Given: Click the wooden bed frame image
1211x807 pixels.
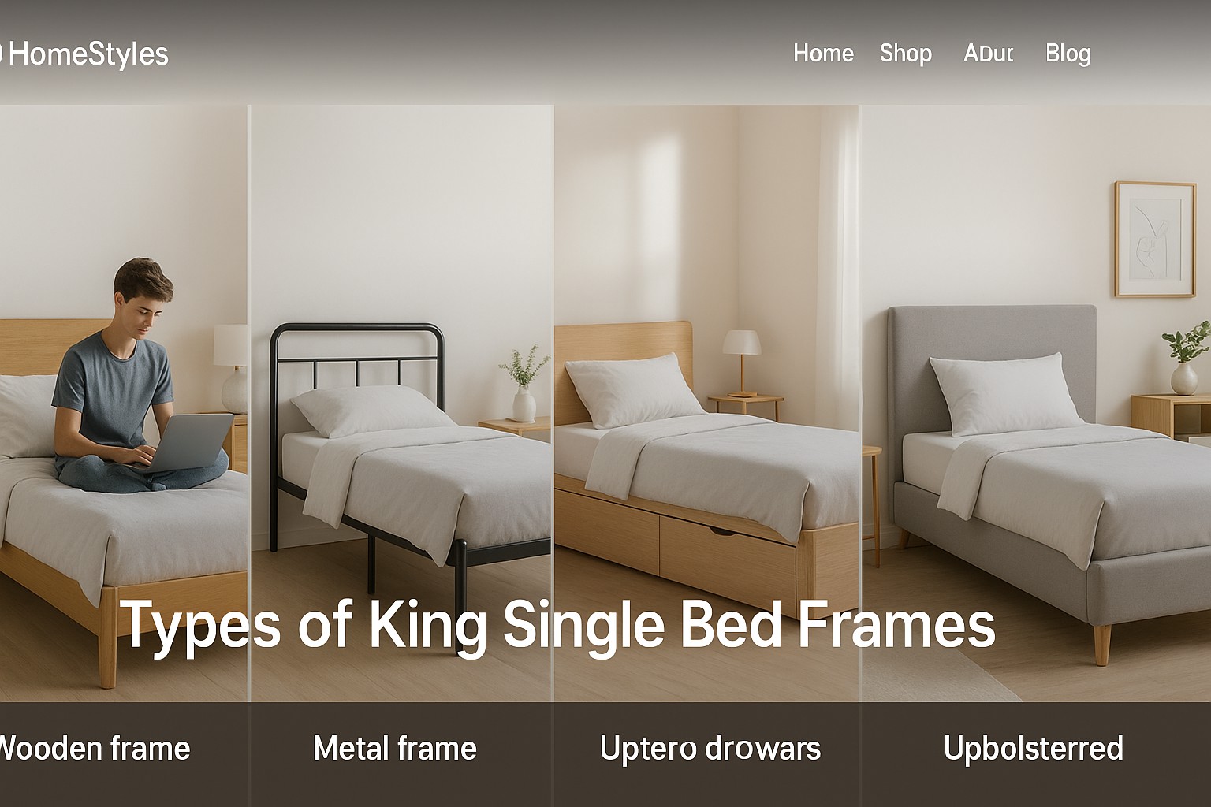Looking at the screenshot, I should [x=124, y=403].
